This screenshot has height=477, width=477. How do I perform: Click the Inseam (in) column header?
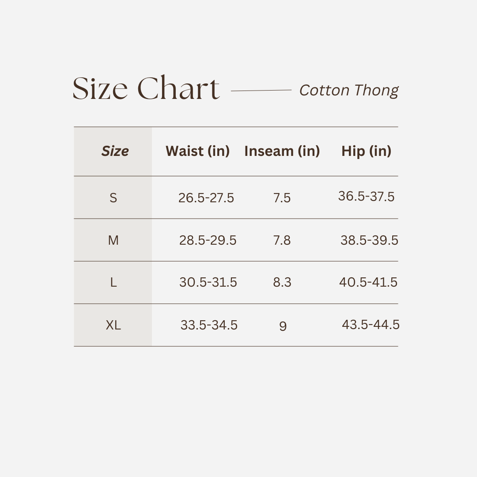[282, 151]
